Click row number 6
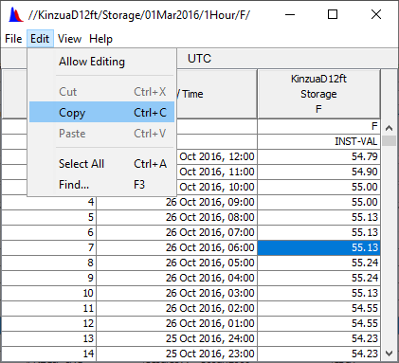Image resolution: width=399 pixels, height=363 pixels. point(49,232)
